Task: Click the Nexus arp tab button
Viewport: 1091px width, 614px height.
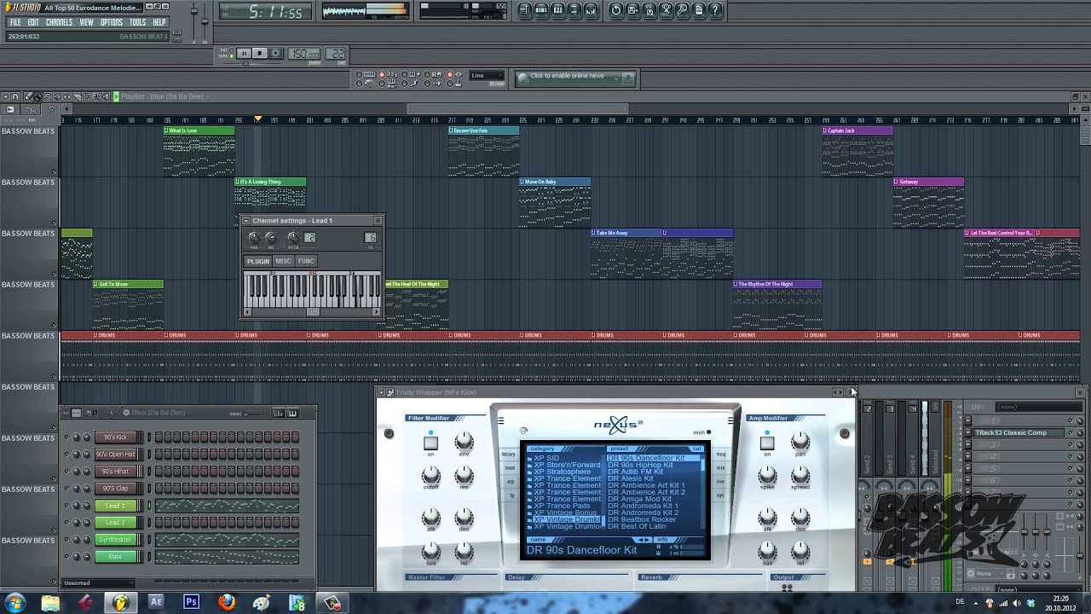Action: pyautogui.click(x=511, y=482)
